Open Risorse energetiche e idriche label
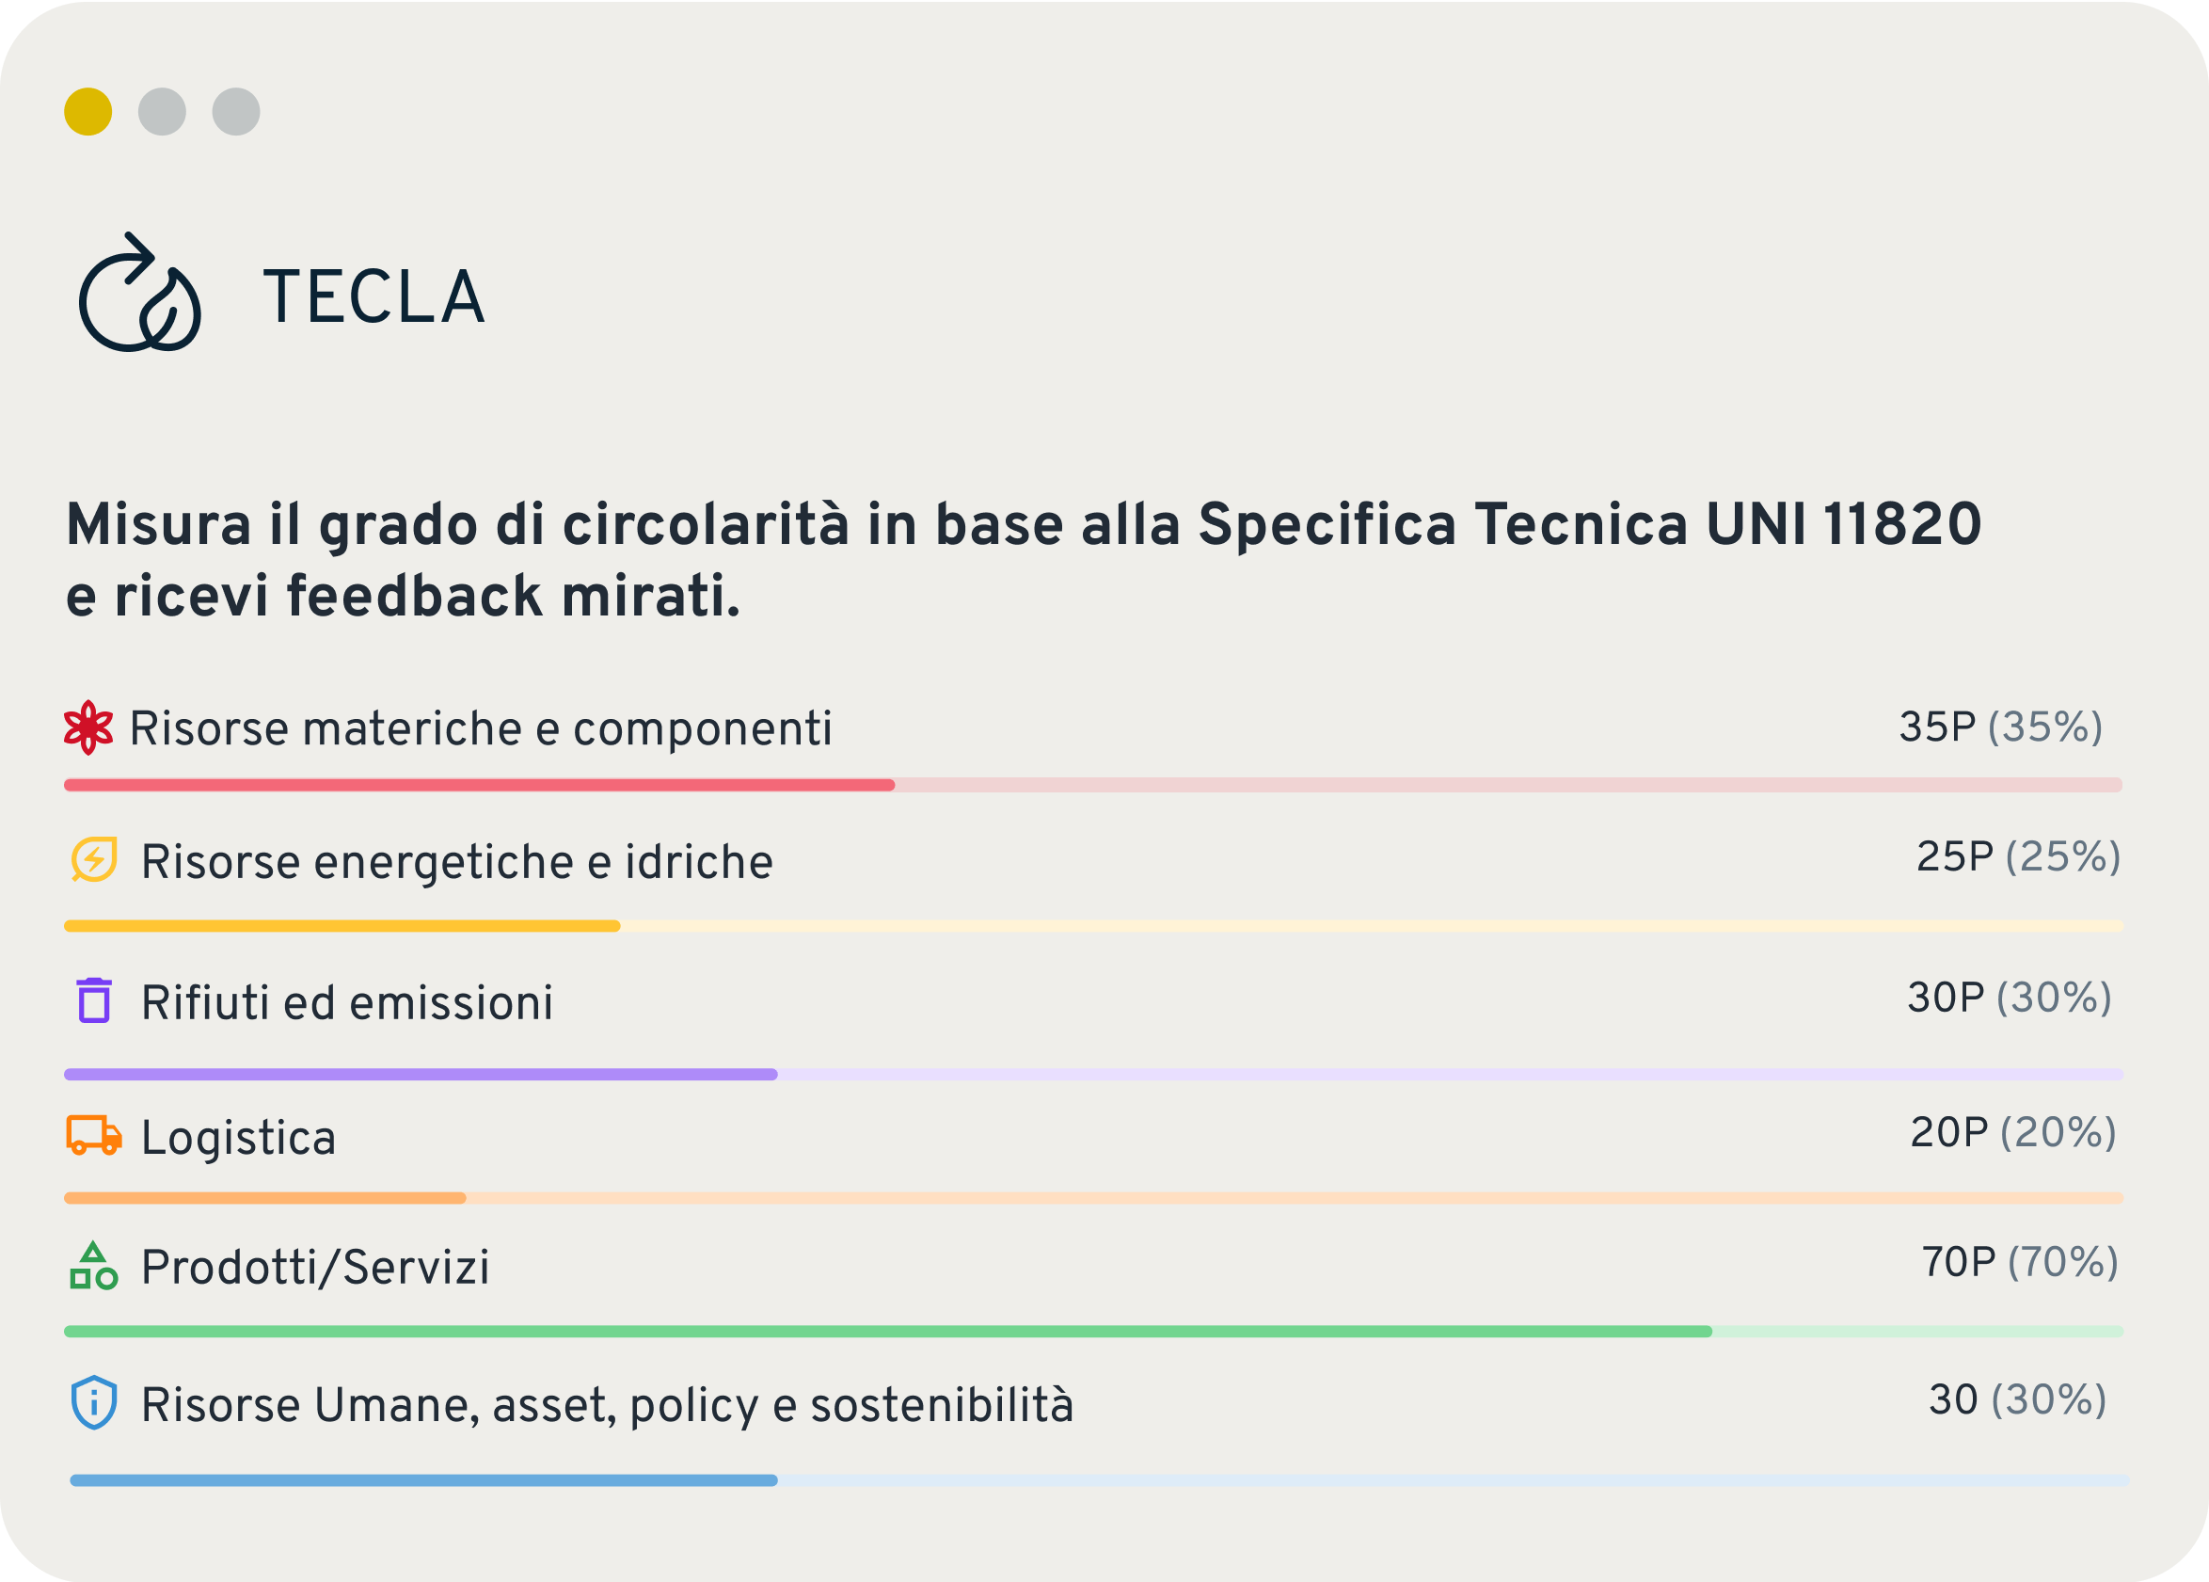This screenshot has width=2209, height=1582. point(456,862)
